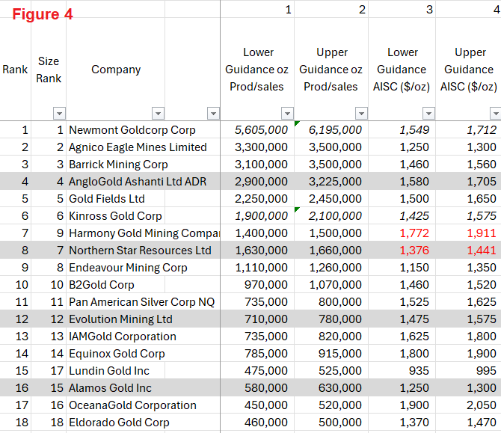Screen dimensions: 501x433
Task: Click the Figure 4 title cell
Action: [43, 14]
